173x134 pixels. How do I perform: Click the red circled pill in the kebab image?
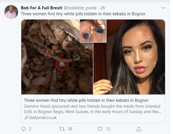click(62, 65)
